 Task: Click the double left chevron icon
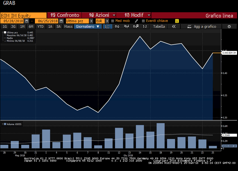pyautogui.click(x=174, y=26)
